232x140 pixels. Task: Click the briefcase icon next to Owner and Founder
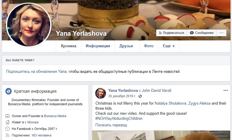[7, 116]
